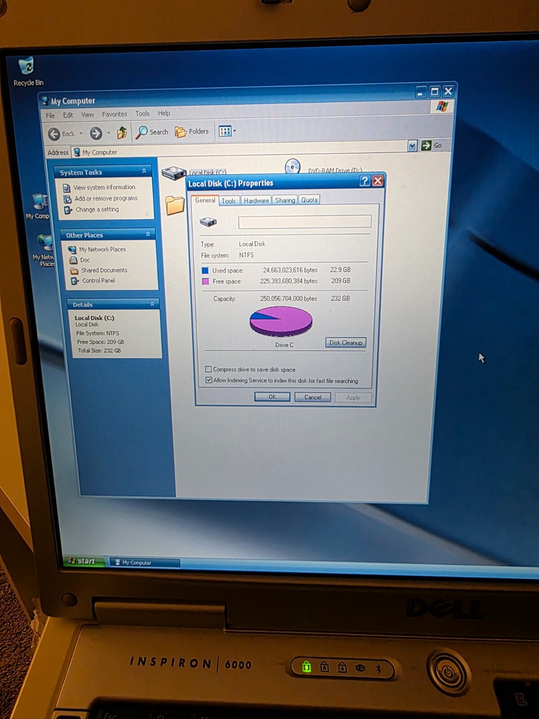539x719 pixels.
Task: Open the Change a setting link
Action: 97,209
